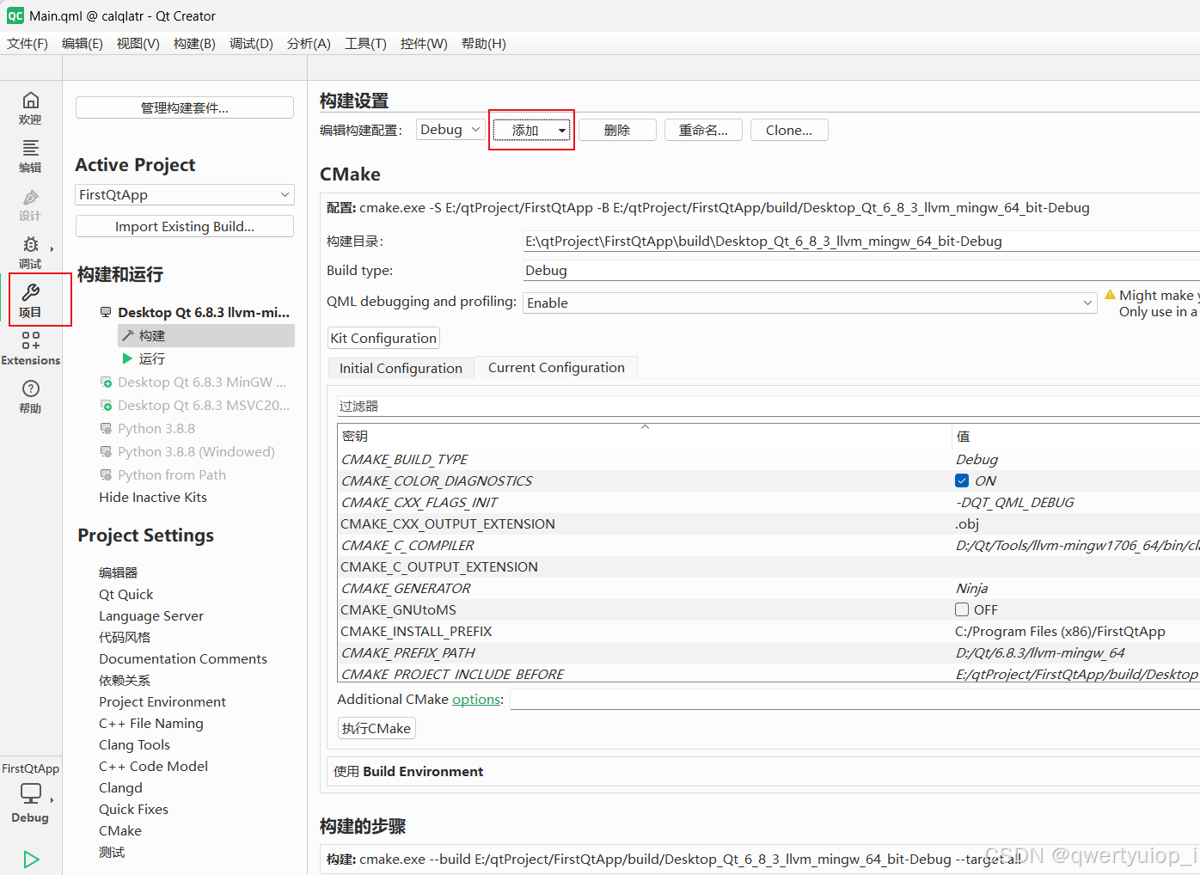Screen dimensions: 1200x875
Task: Click the Qt Creator logo in title bar
Action: click(15, 15)
